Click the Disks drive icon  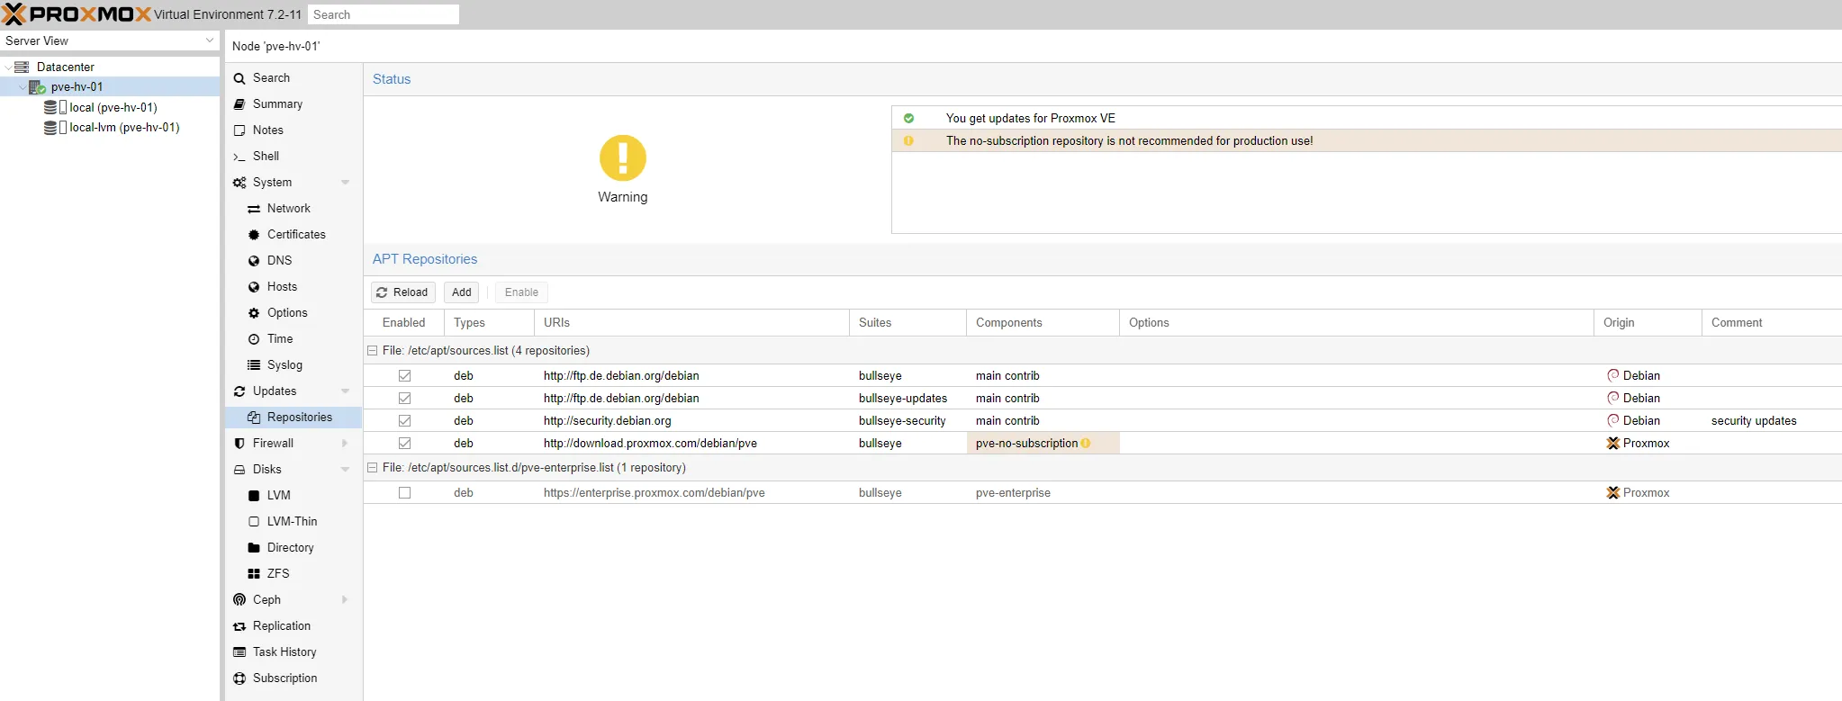(239, 470)
